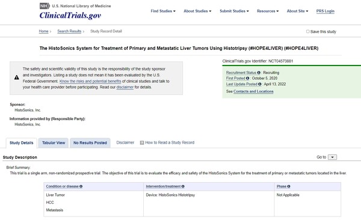The image size is (361, 220).
Task: Click HistoSonics, Inc. under Responsible Party
Action: (x=28, y=124)
